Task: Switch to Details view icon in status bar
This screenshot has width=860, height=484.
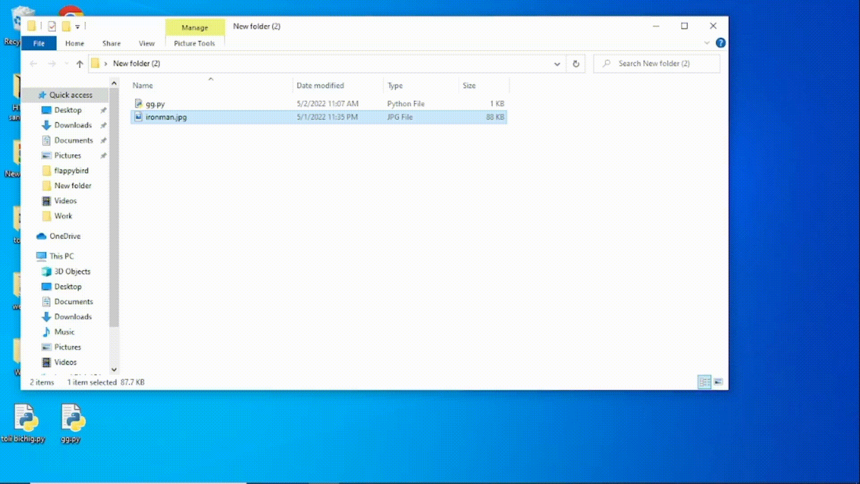Action: click(x=704, y=382)
